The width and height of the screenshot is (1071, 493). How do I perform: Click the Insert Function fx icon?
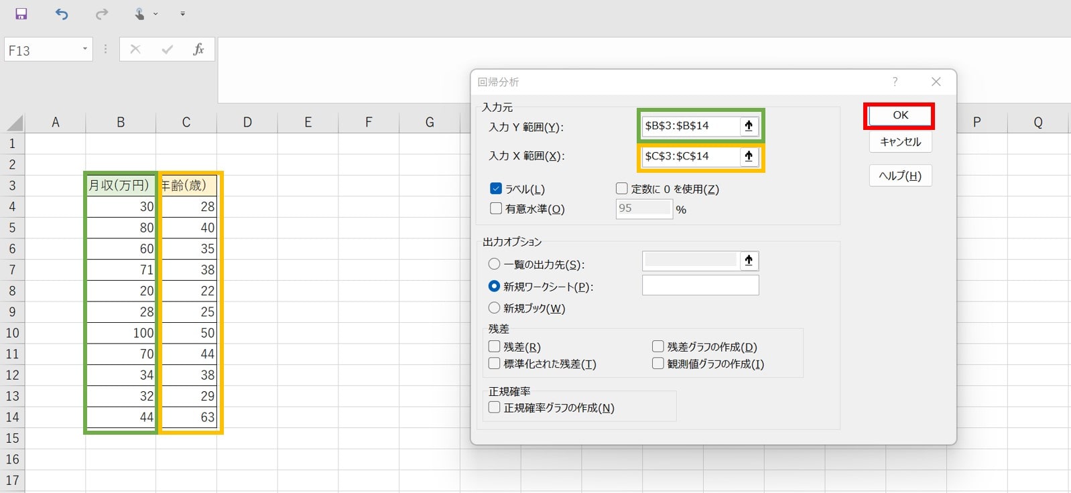pyautogui.click(x=198, y=50)
